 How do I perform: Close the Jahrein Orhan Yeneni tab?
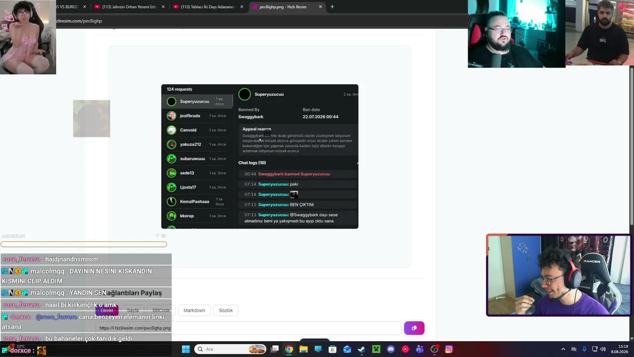tap(164, 7)
